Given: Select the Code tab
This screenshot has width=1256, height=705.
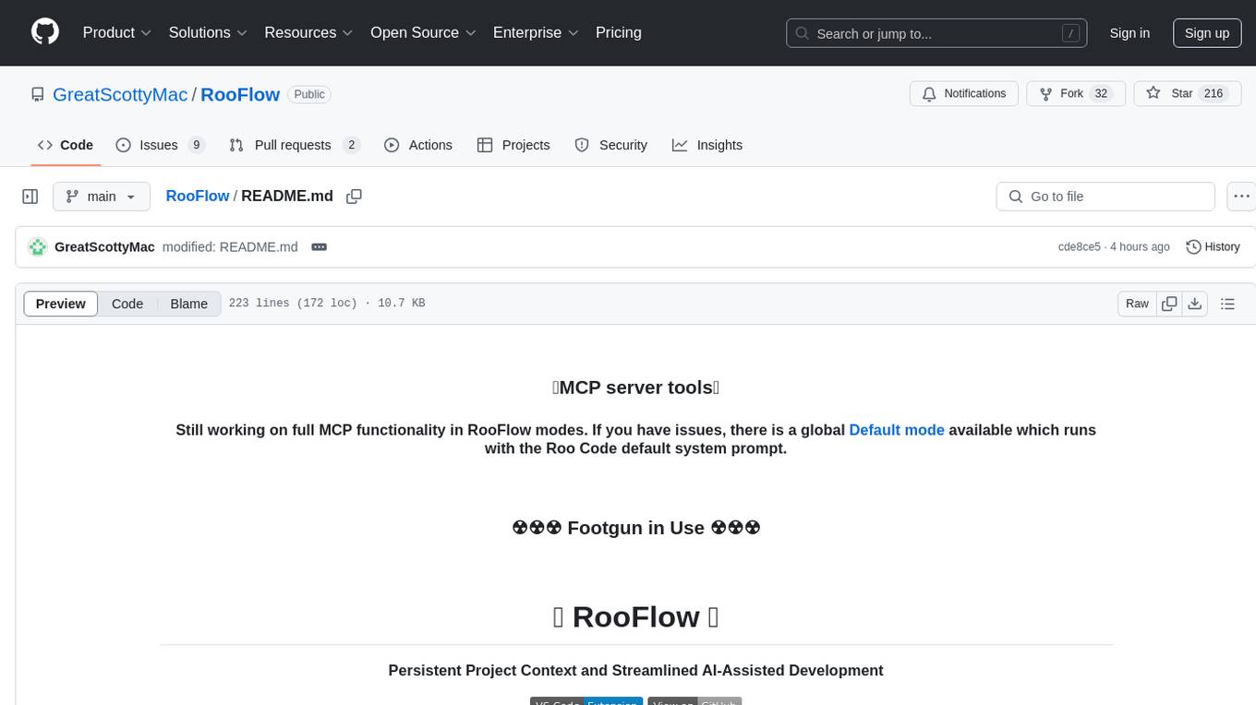Looking at the screenshot, I should click(66, 145).
